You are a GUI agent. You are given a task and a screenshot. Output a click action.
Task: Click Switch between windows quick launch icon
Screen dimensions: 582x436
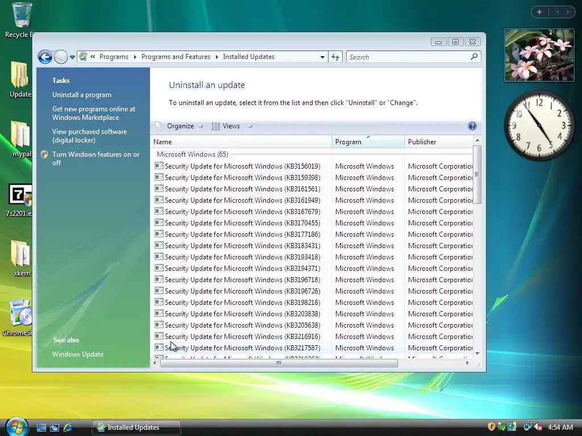point(55,427)
